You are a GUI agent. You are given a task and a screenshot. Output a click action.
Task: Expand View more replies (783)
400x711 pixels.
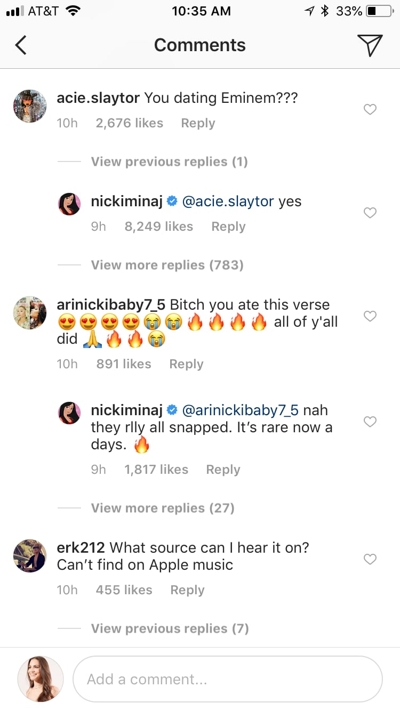(167, 265)
